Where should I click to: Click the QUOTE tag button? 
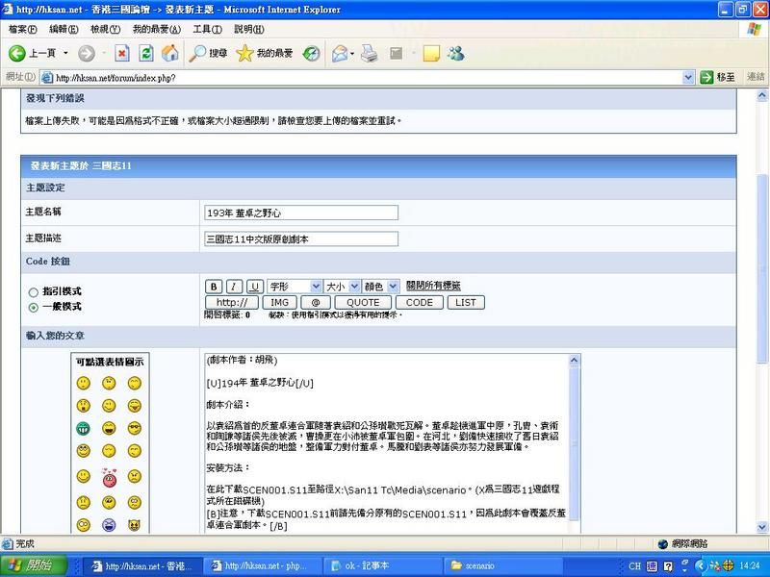point(363,302)
